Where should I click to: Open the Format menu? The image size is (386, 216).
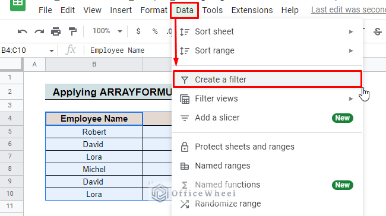[154, 10]
